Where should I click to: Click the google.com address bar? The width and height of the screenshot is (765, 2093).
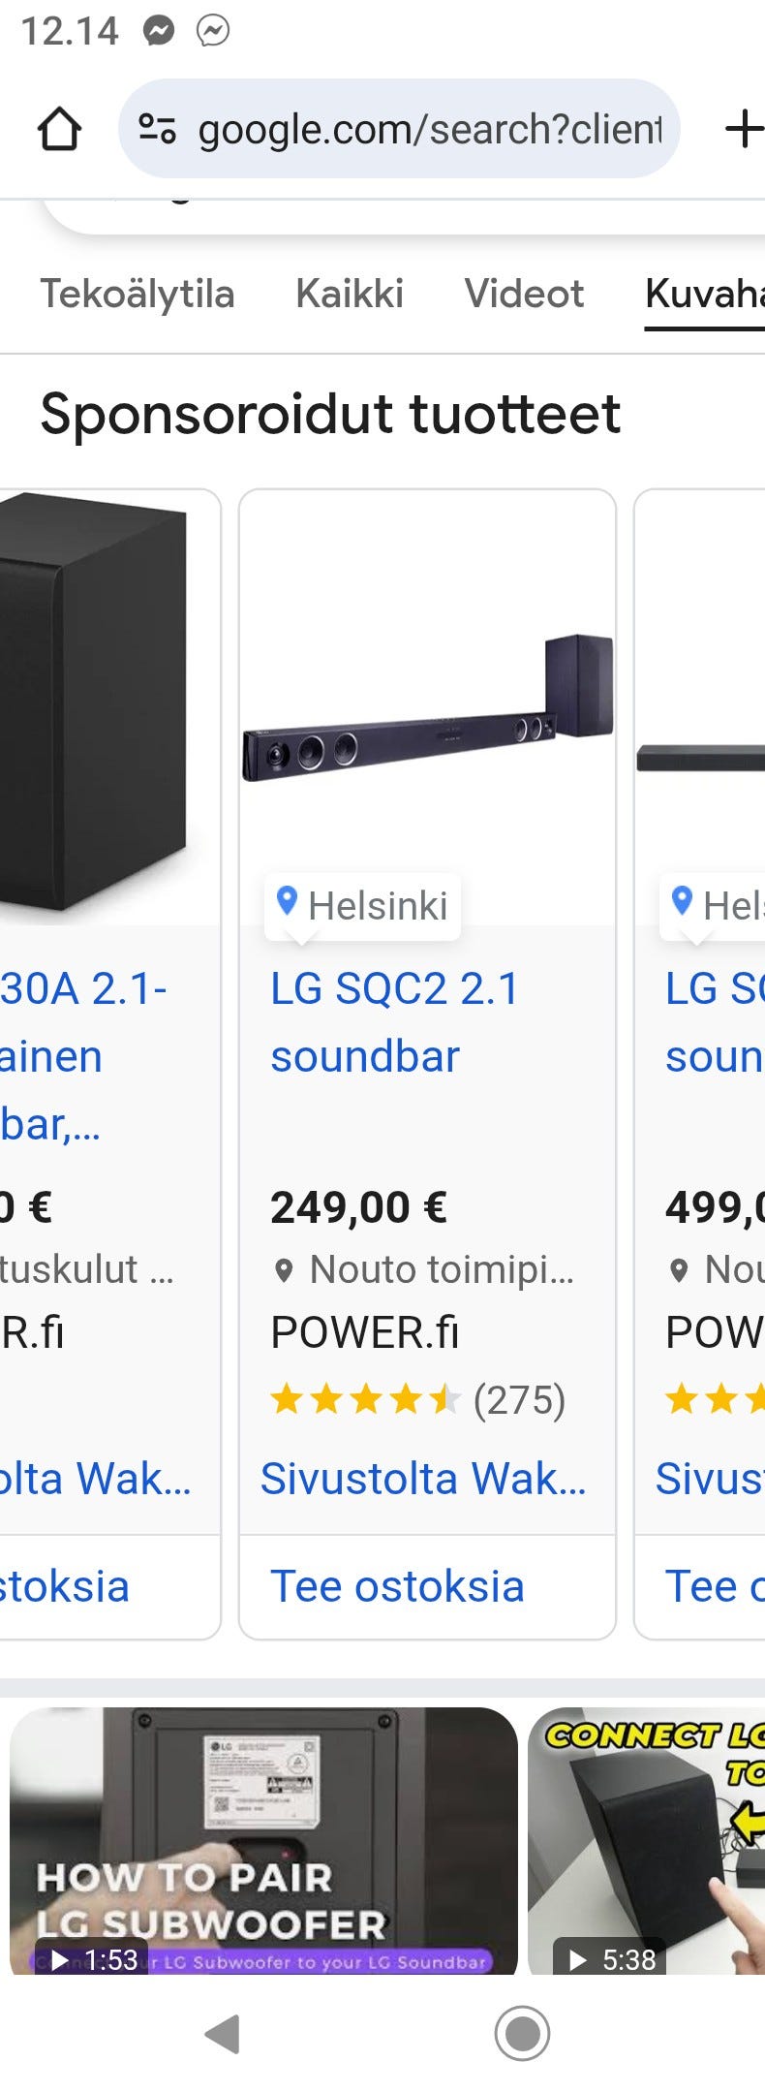coord(429,129)
